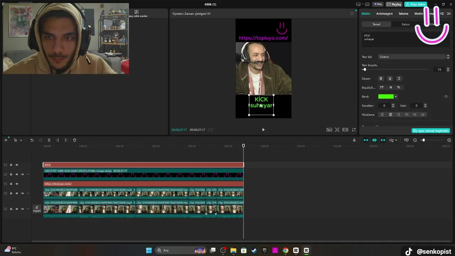Enter fullscreen preview in the player
Viewport: 455px width, 256px height.
(x=354, y=130)
